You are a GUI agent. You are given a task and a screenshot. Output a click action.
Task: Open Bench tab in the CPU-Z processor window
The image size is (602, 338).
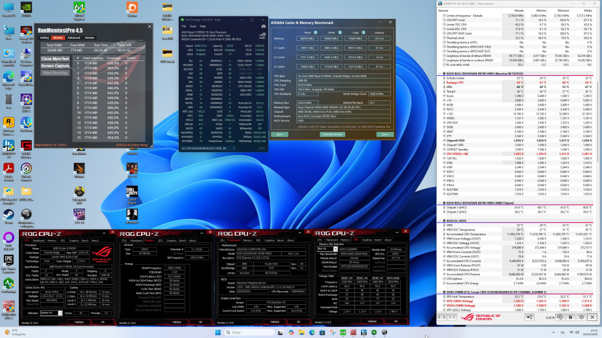(85, 240)
